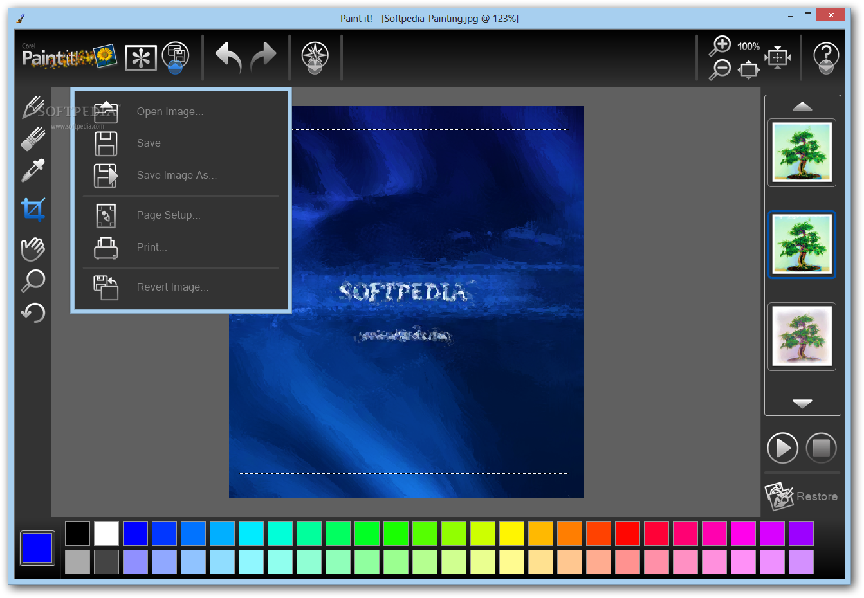The height and width of the screenshot is (598, 864).
Task: Click the Open Image folder icon
Action: pos(106,111)
